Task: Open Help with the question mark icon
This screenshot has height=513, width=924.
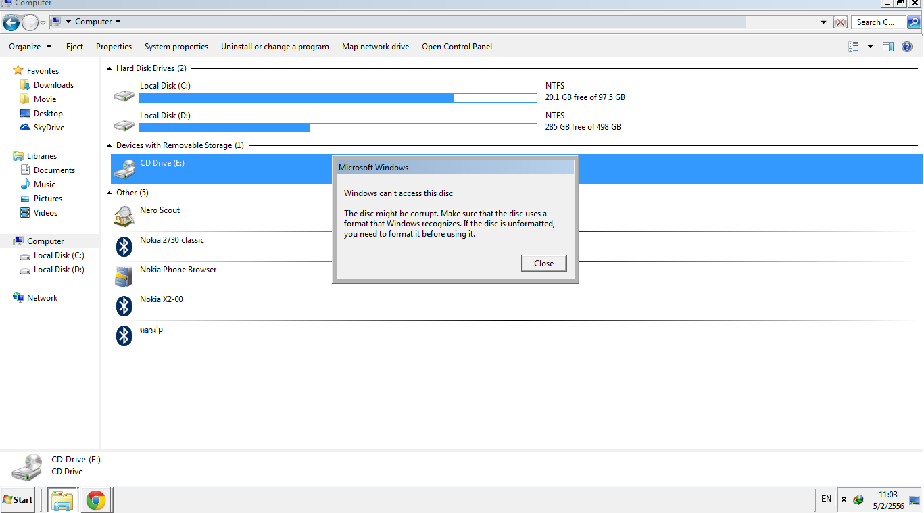Action: 907,47
